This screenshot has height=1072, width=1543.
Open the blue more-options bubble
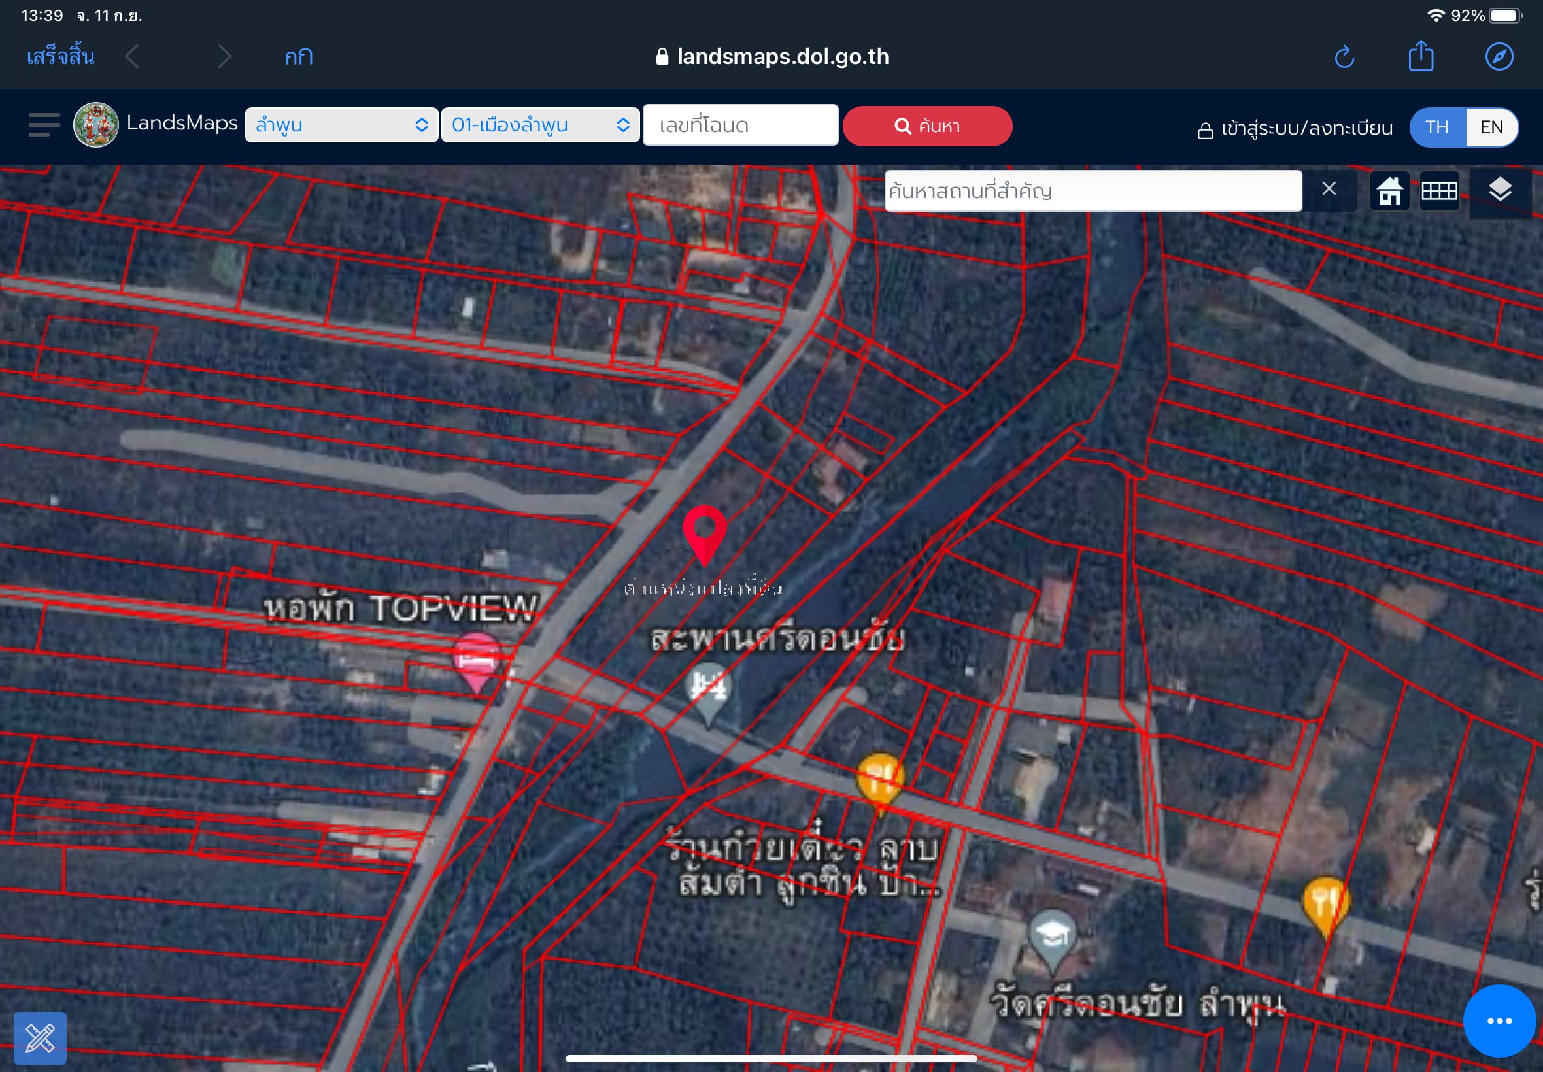1499,1021
